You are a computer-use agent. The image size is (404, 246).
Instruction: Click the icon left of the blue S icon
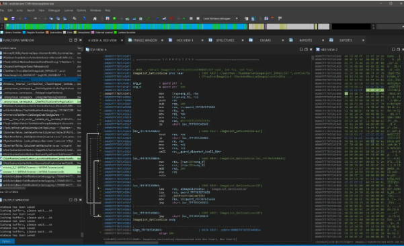point(246,19)
